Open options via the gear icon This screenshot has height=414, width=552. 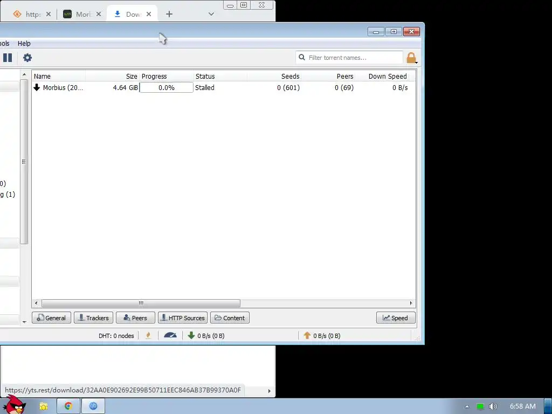pyautogui.click(x=27, y=58)
